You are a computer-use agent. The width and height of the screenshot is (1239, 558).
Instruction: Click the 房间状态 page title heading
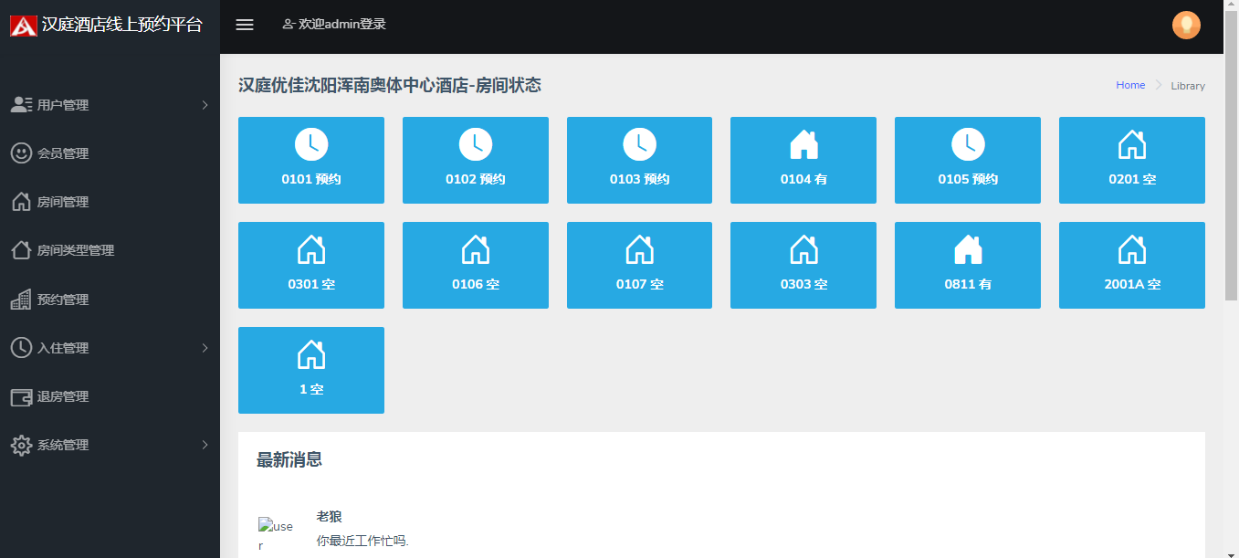tap(389, 85)
